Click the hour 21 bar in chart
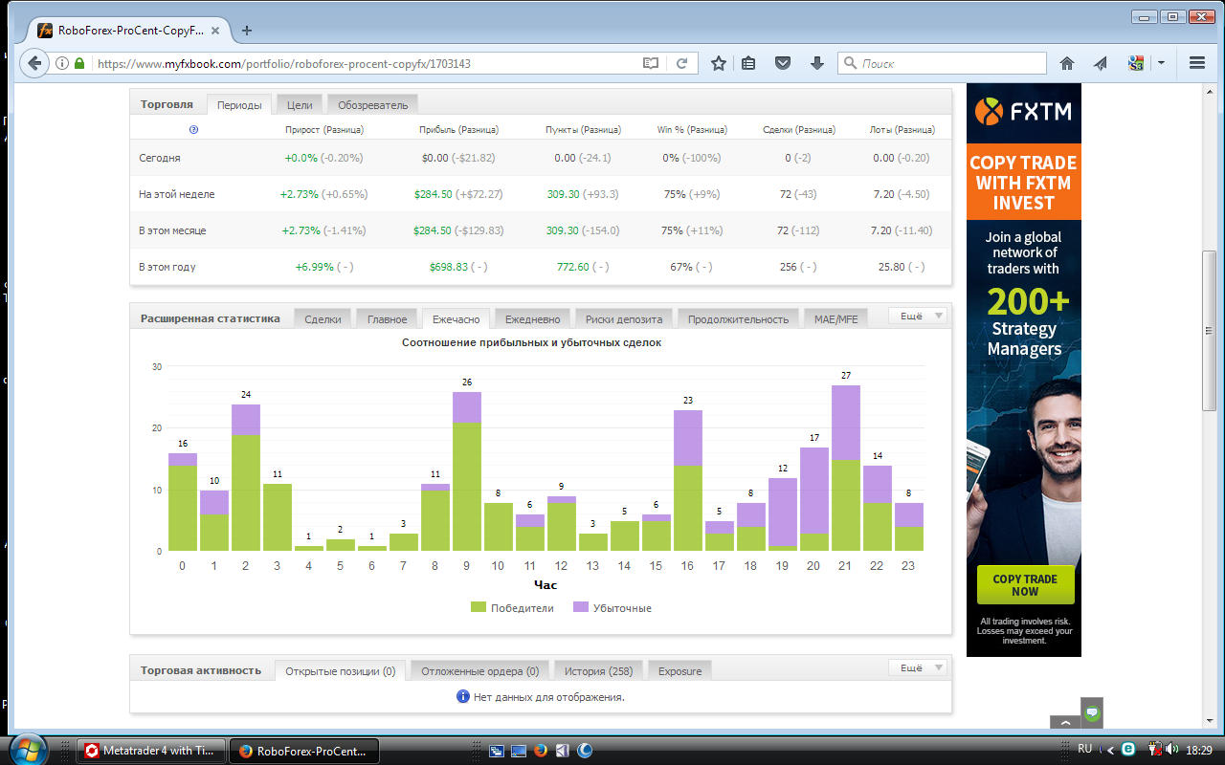Image resolution: width=1225 pixels, height=765 pixels. click(x=846, y=469)
